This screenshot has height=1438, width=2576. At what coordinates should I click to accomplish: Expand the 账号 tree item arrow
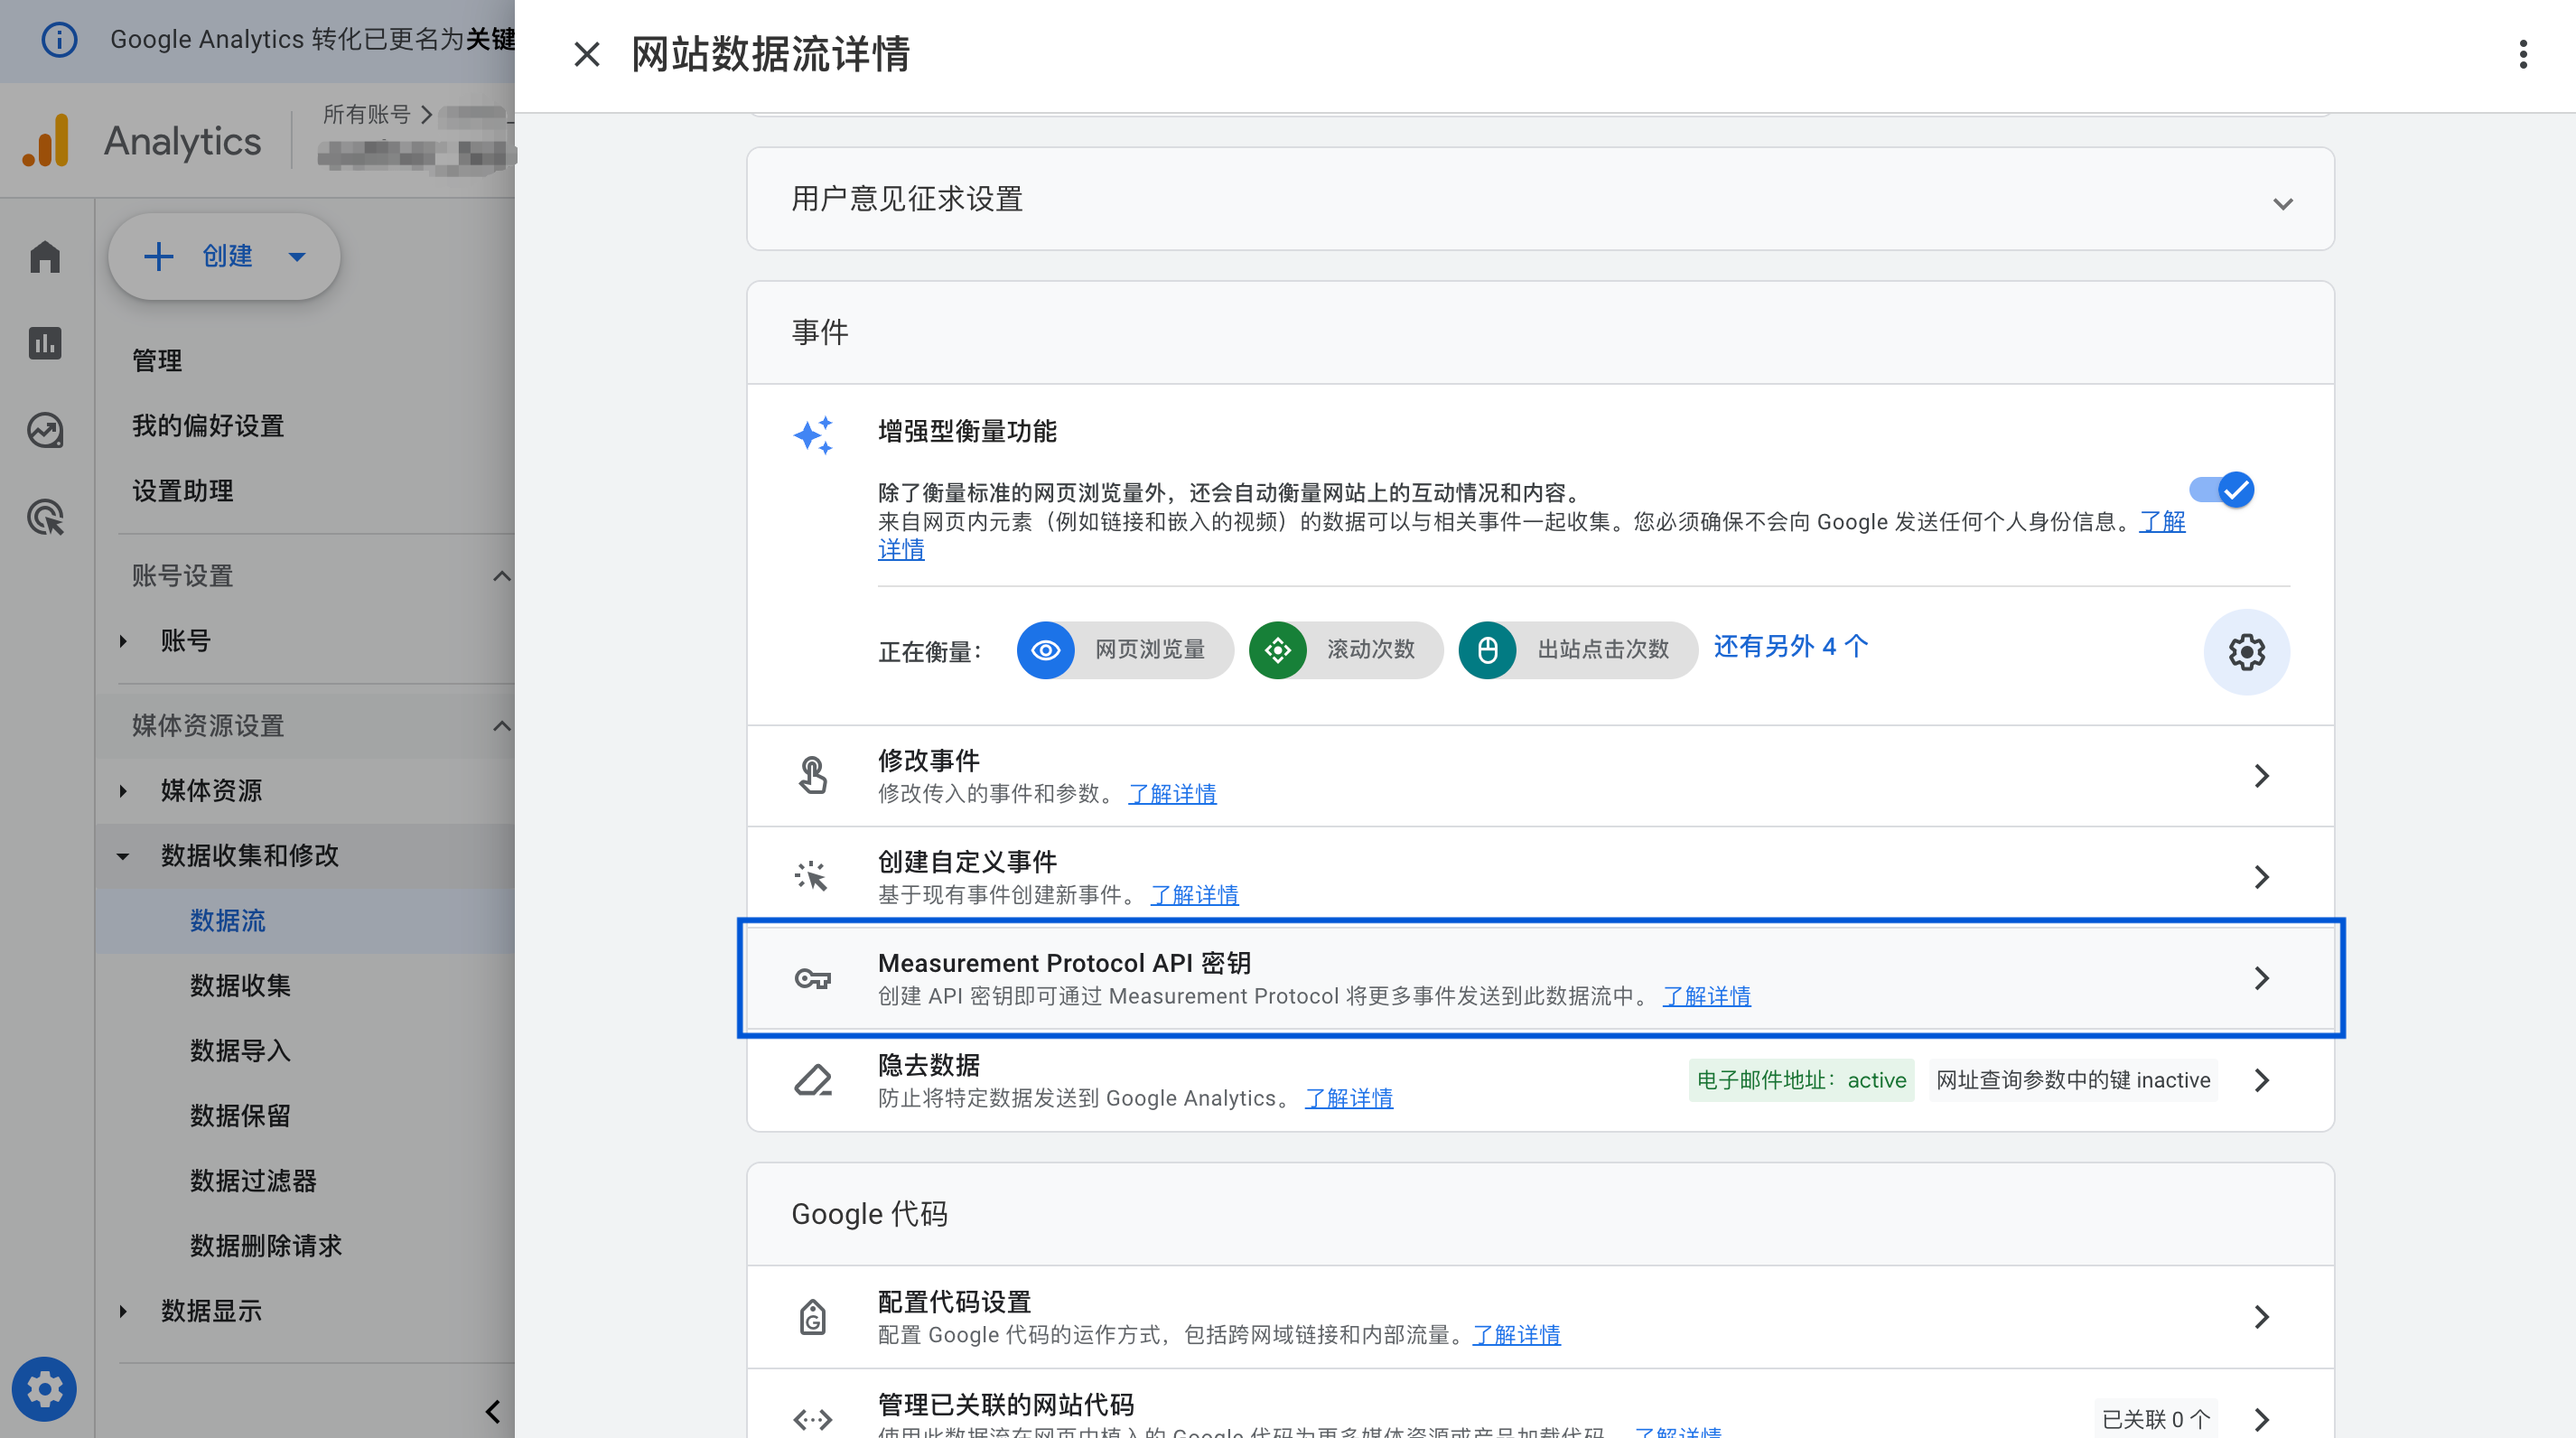[123, 640]
